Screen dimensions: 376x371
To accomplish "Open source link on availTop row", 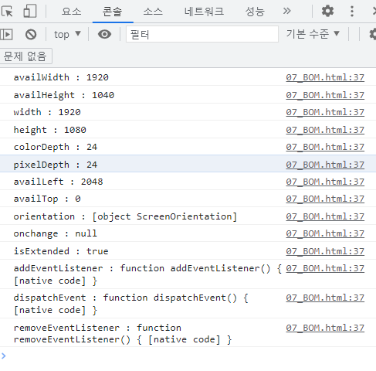I will 325,199.
